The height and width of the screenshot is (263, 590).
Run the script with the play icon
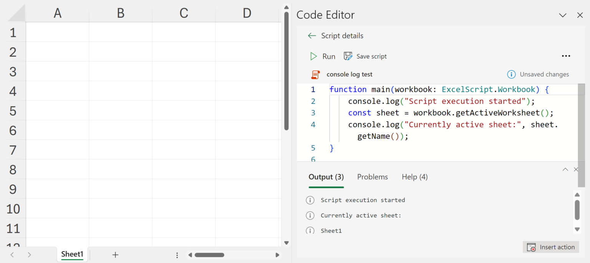coord(313,56)
